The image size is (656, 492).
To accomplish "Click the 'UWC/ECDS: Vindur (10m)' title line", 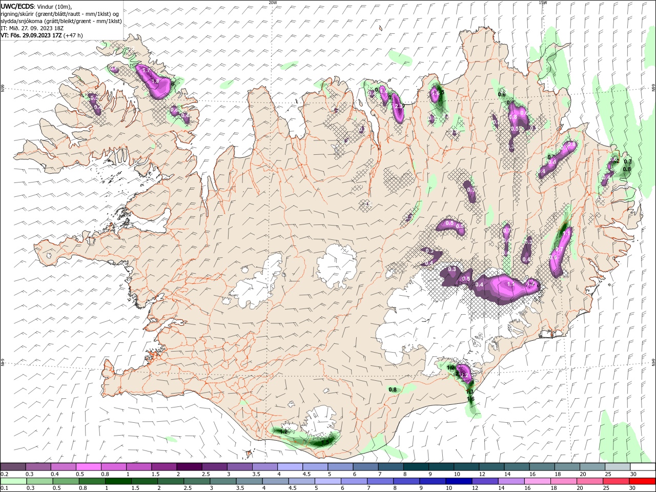I will tap(36, 6).
